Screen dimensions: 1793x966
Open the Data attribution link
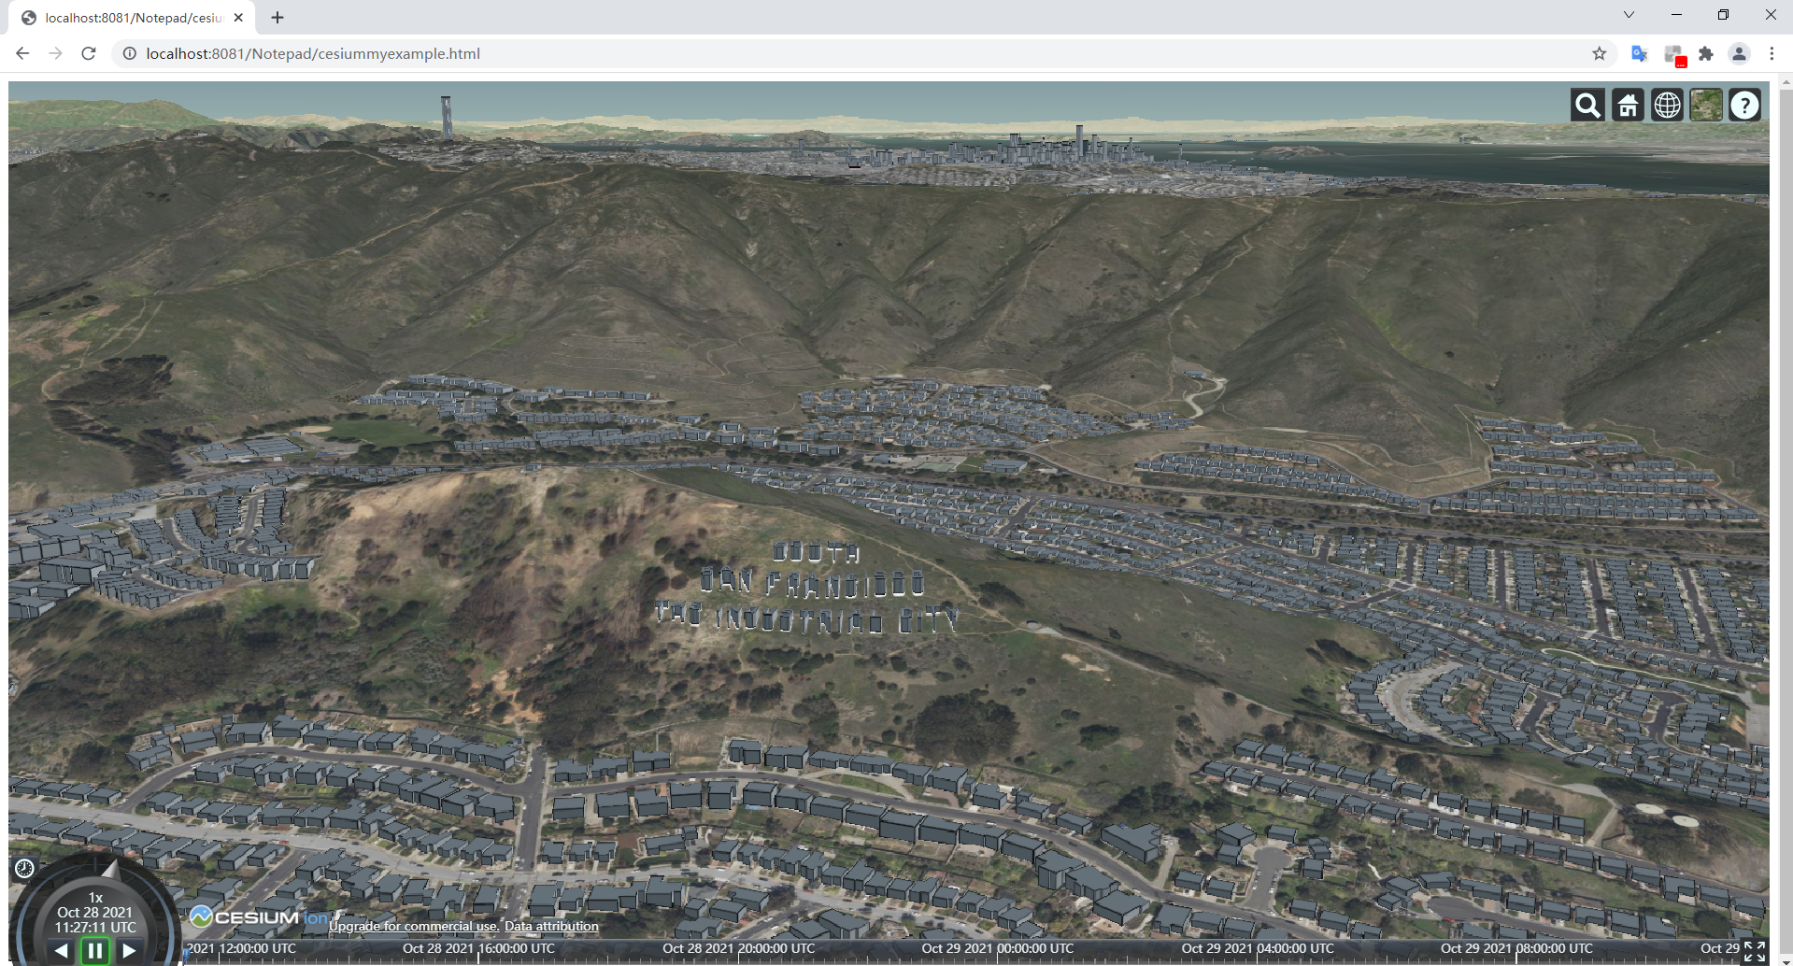pos(551,926)
